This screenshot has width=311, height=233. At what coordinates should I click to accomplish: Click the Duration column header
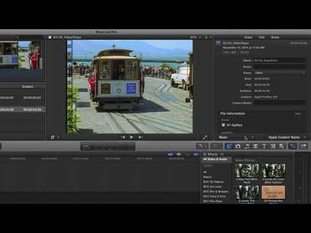click(27, 87)
